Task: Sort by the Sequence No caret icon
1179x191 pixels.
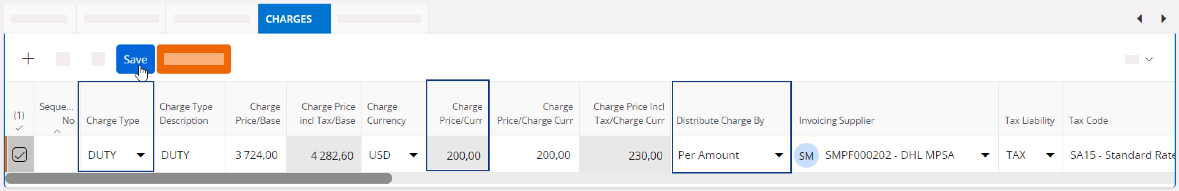Action: [57, 131]
